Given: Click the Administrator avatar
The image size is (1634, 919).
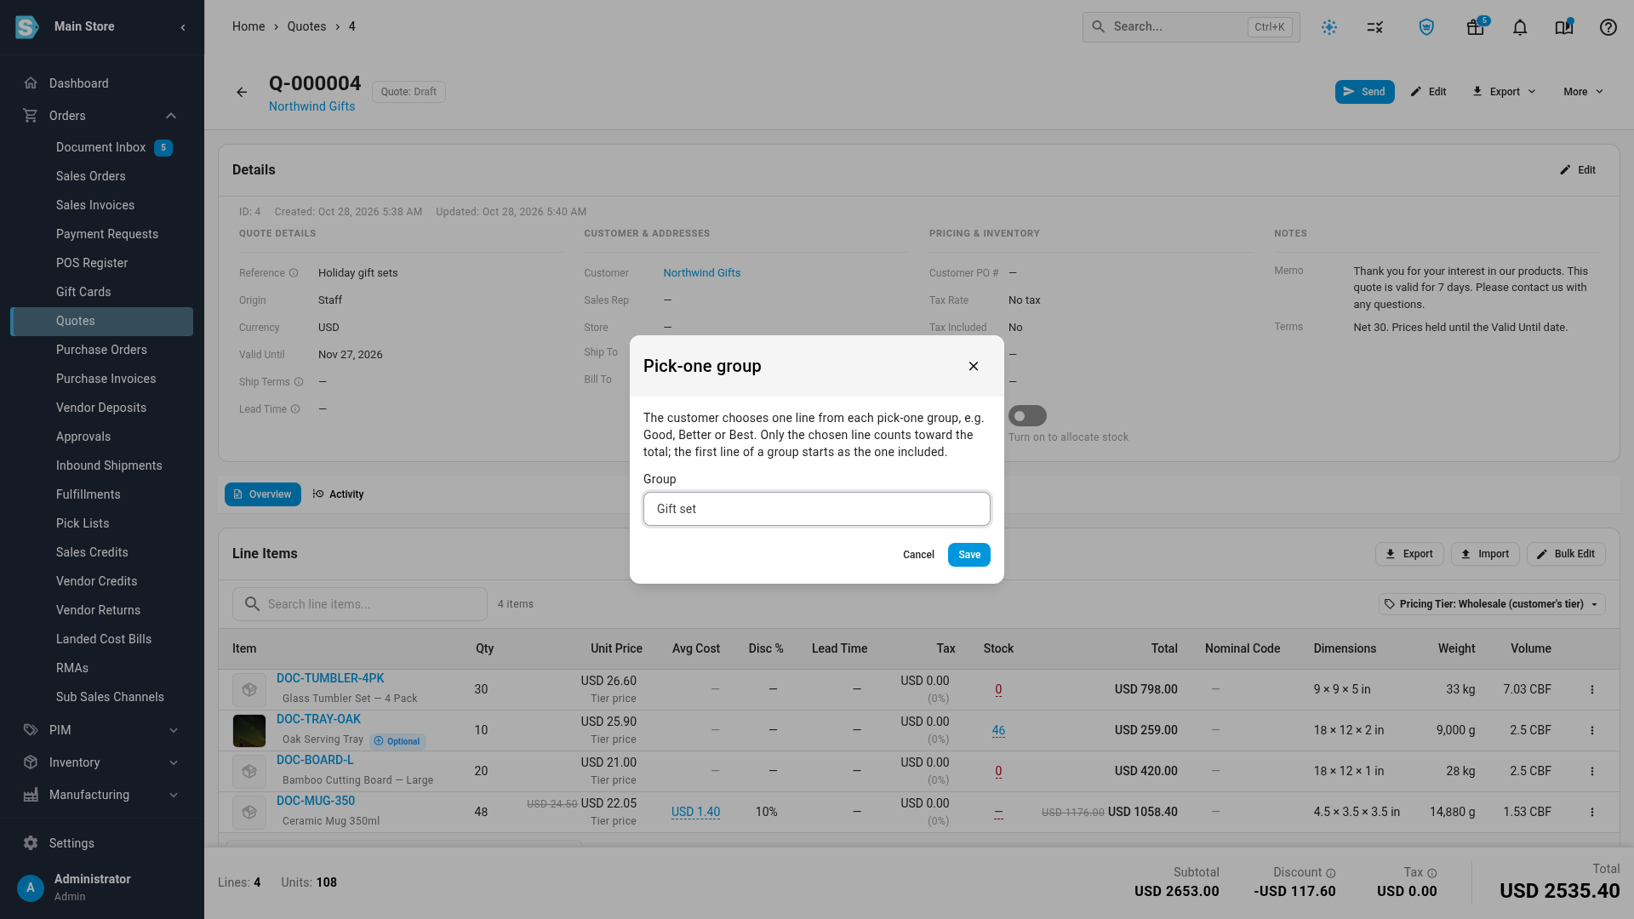Looking at the screenshot, I should [x=31, y=888].
